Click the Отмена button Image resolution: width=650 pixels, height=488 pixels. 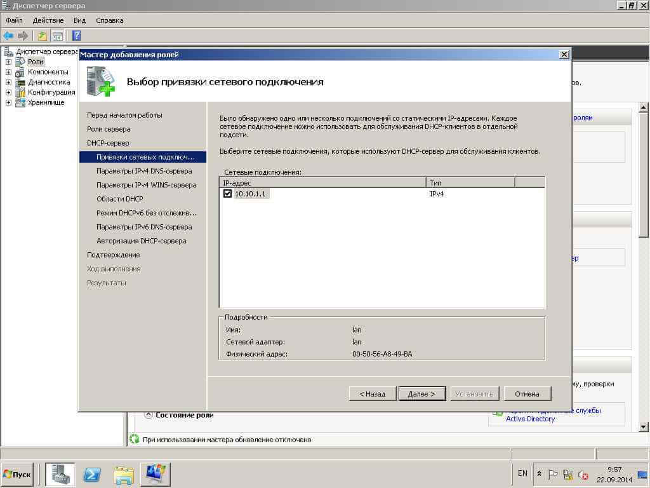point(527,394)
